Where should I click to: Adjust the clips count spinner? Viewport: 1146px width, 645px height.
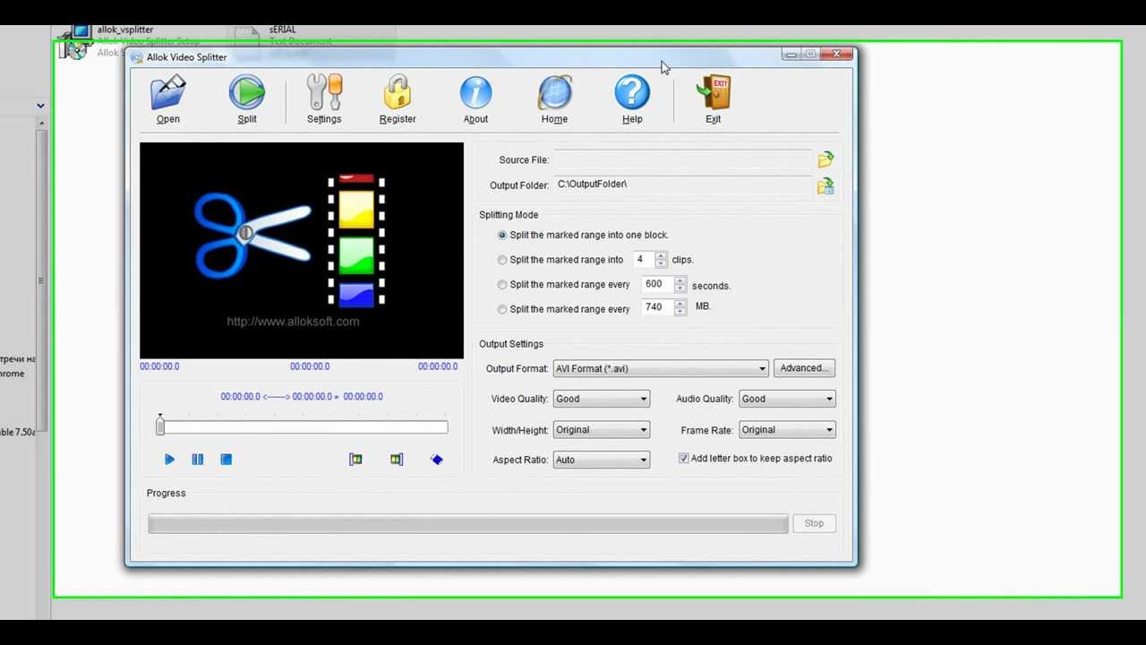click(661, 260)
